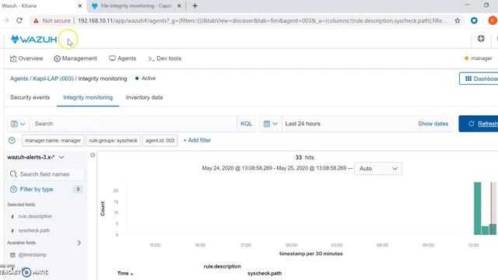The width and height of the screenshot is (498, 280).
Task: Open the help lifebuoy icon
Action: pos(481,39)
